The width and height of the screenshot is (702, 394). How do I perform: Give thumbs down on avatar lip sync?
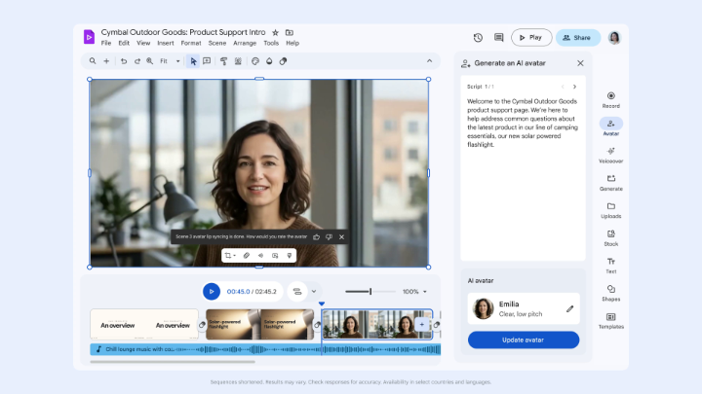coord(330,236)
